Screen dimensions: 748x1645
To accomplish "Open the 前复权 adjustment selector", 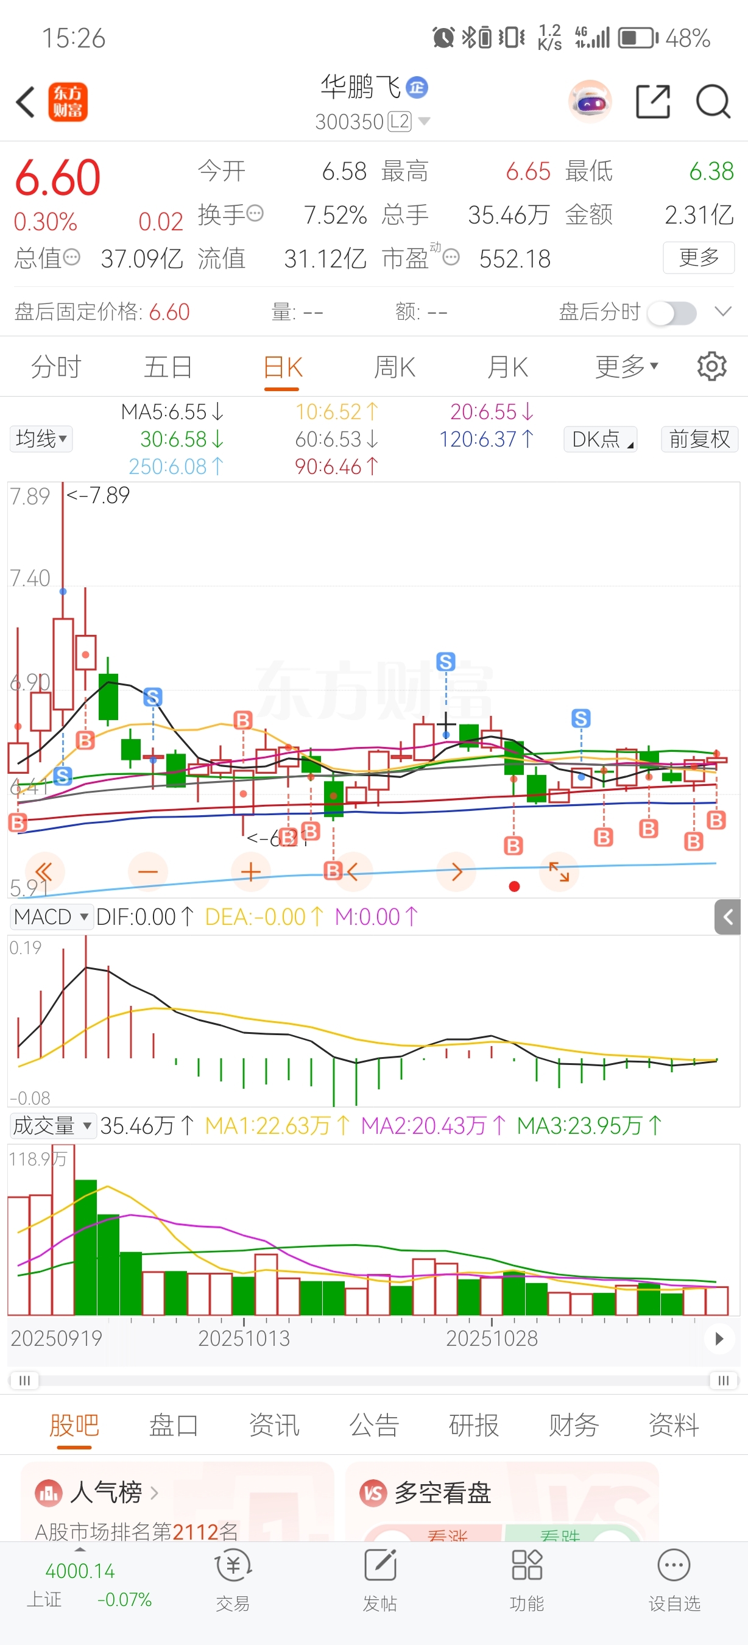I will [699, 439].
